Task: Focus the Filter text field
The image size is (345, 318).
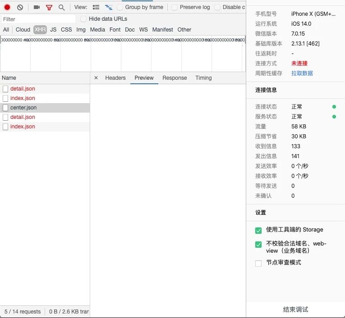Action: (38, 19)
